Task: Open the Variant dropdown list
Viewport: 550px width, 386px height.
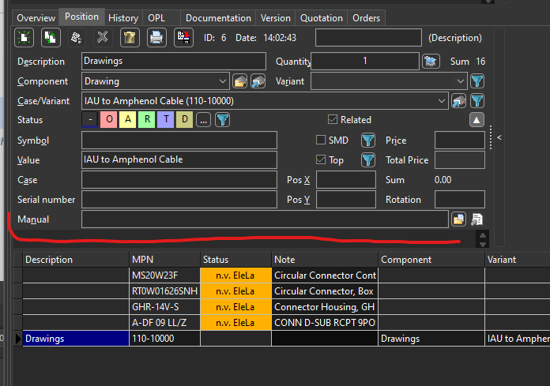Action: tap(461, 81)
